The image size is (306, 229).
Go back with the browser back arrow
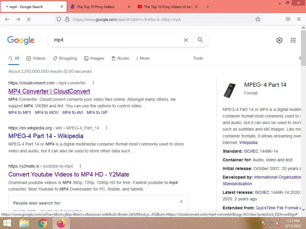pos(7,19)
